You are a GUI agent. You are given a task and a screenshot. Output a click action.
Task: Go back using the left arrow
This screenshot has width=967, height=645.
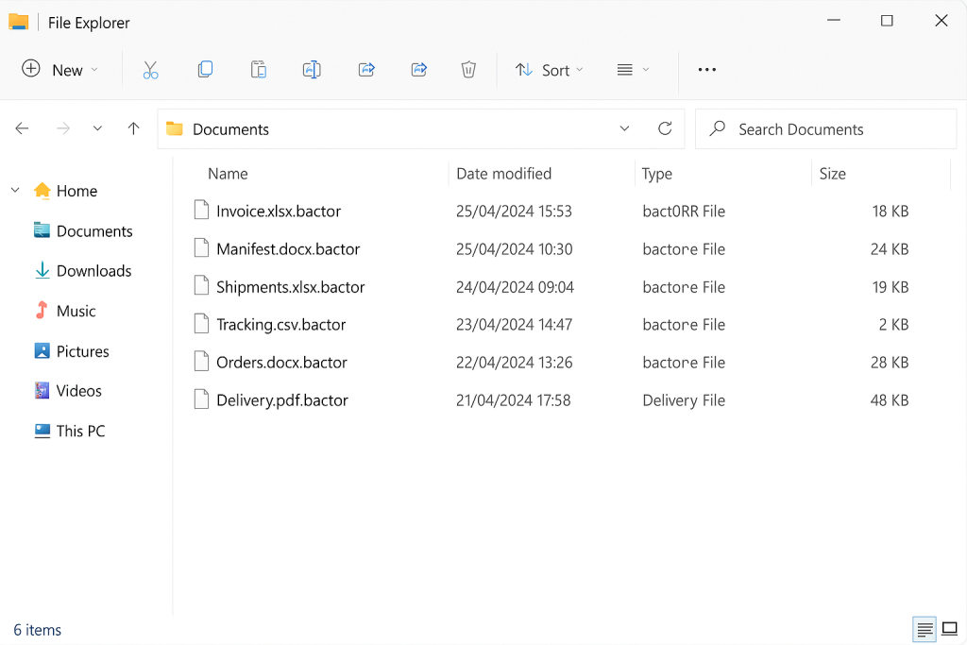pos(23,129)
